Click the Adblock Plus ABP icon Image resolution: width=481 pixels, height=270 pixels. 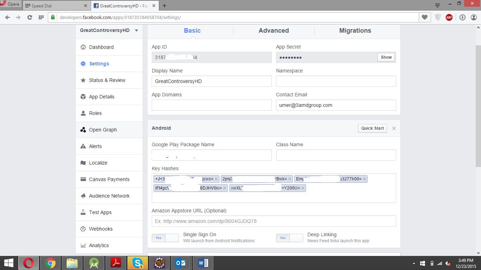(x=449, y=17)
